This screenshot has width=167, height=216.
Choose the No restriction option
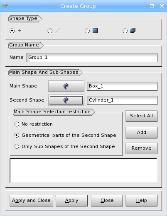[x=33, y=124]
